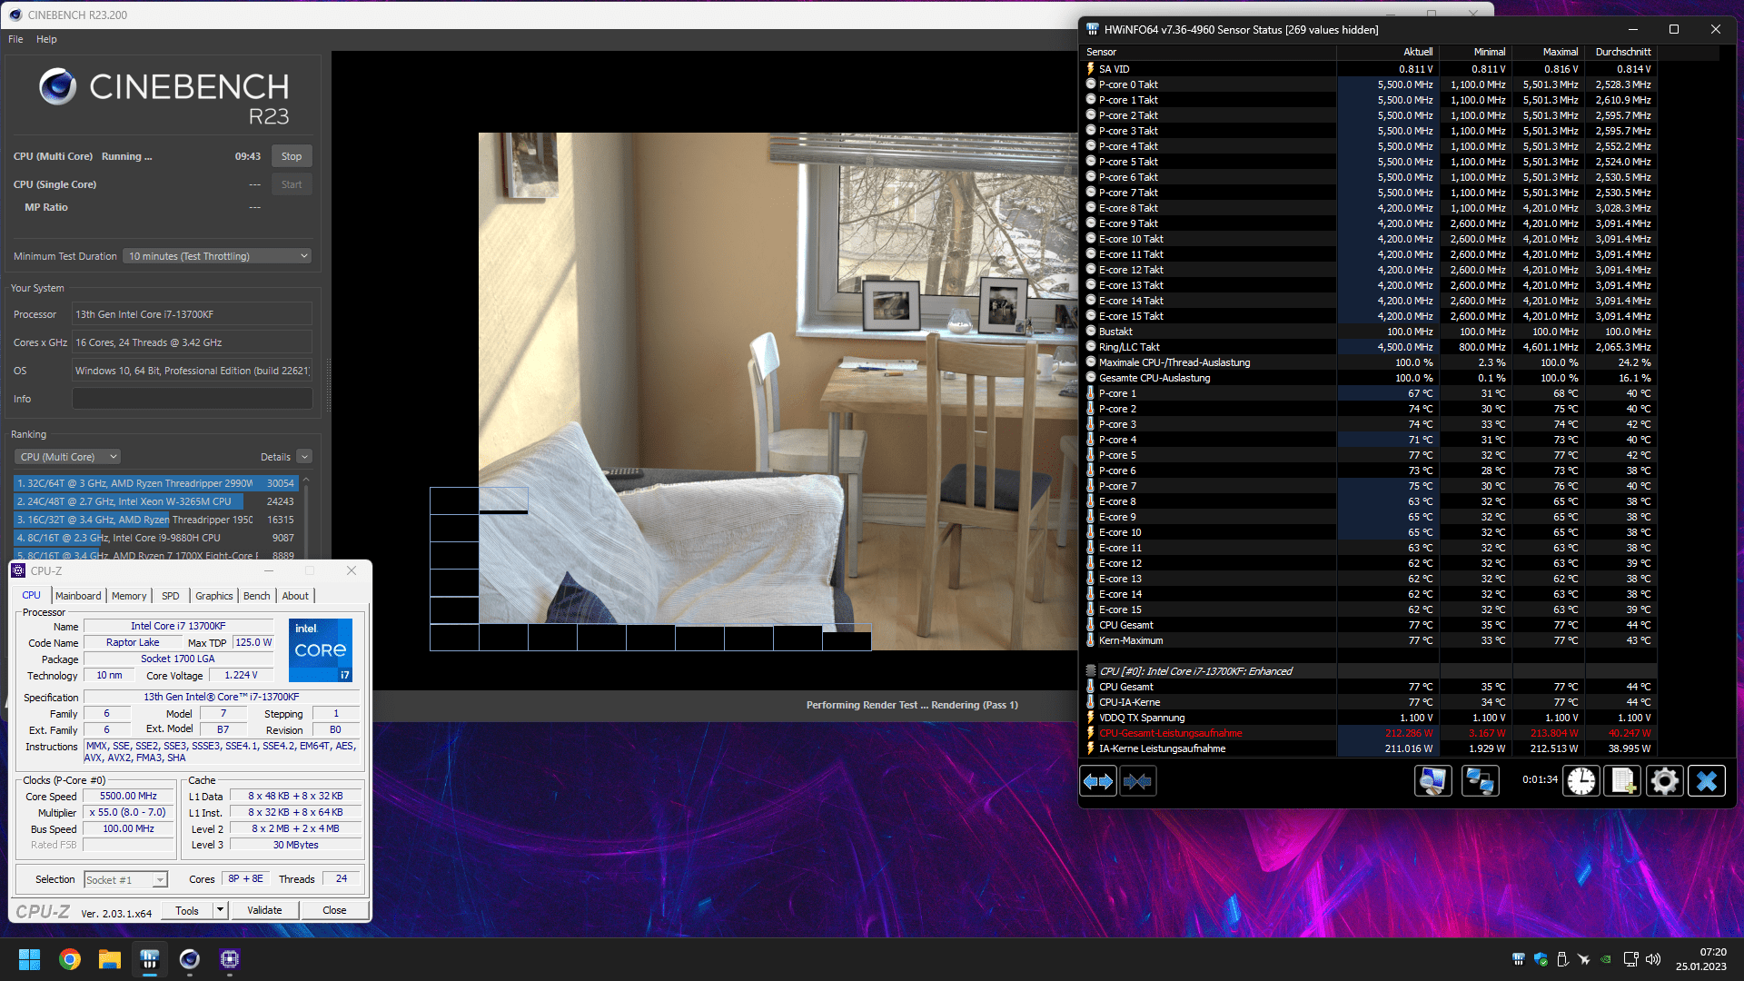The image size is (1744, 981).
Task: Switch to CPU-Z SPD tab
Action: (171, 596)
